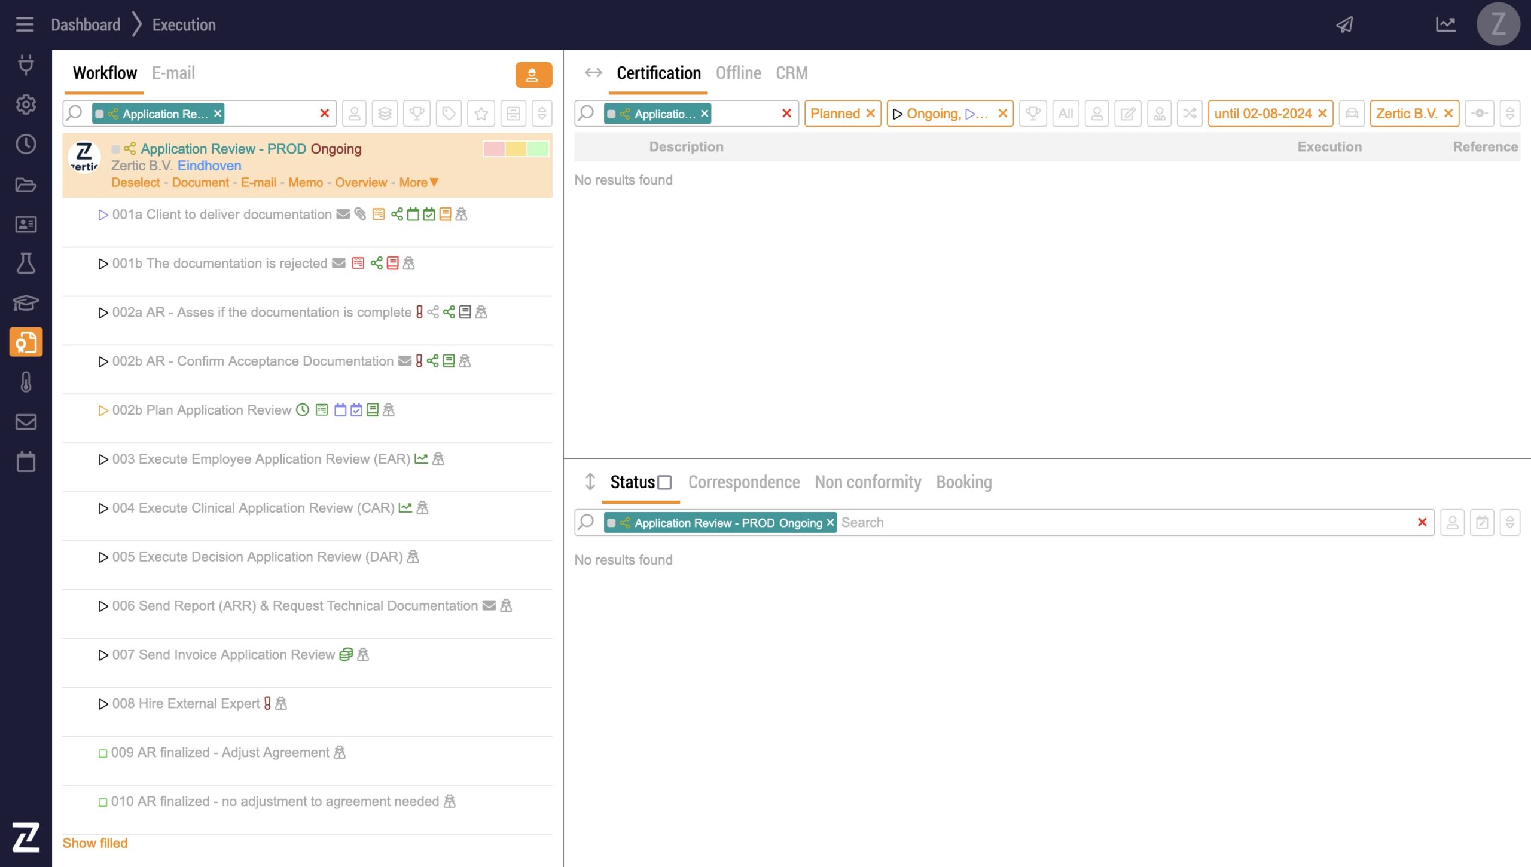Click the graduation cap sidebar icon
1531x867 pixels.
tap(26, 303)
